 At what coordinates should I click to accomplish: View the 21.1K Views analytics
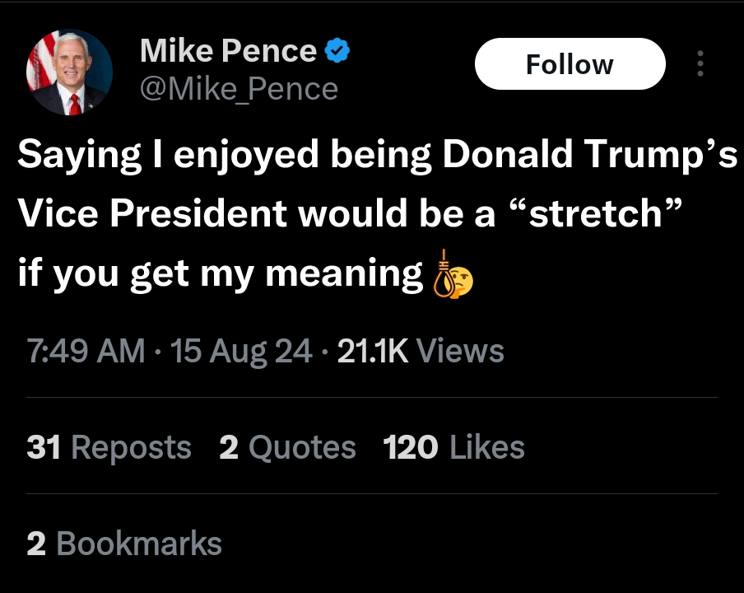tap(421, 352)
